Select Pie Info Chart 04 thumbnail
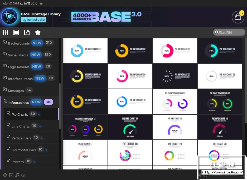 click(220, 51)
